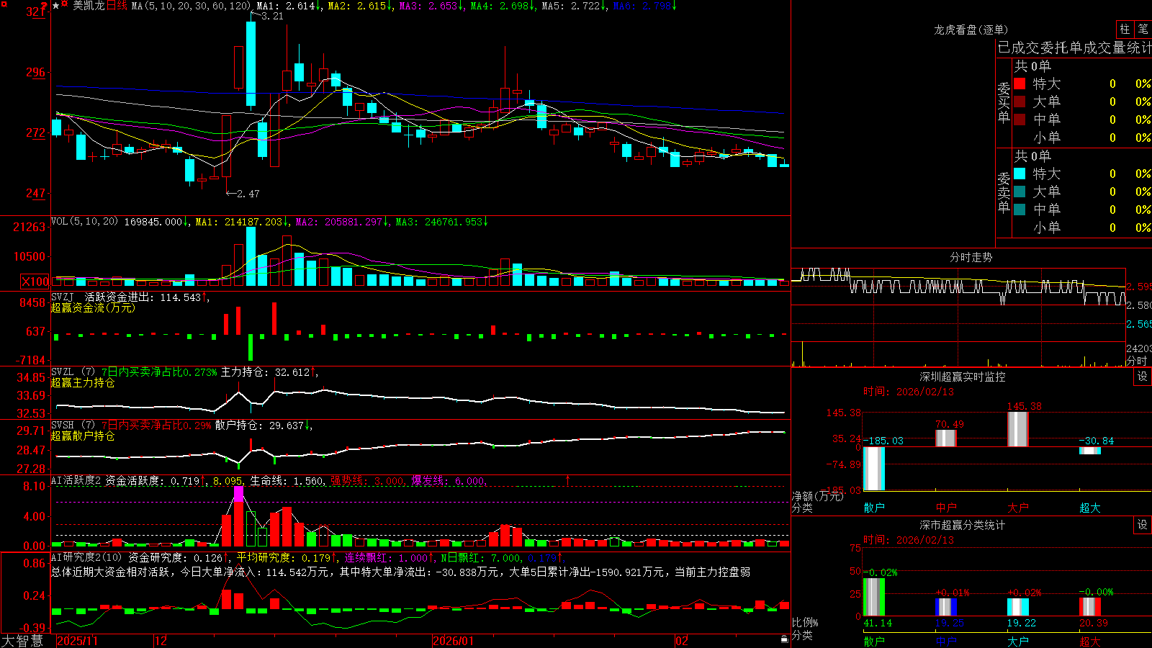The width and height of the screenshot is (1152, 648).
Task: Open the 设 settings of 深市超赢分类统计
Action: click(x=1143, y=525)
